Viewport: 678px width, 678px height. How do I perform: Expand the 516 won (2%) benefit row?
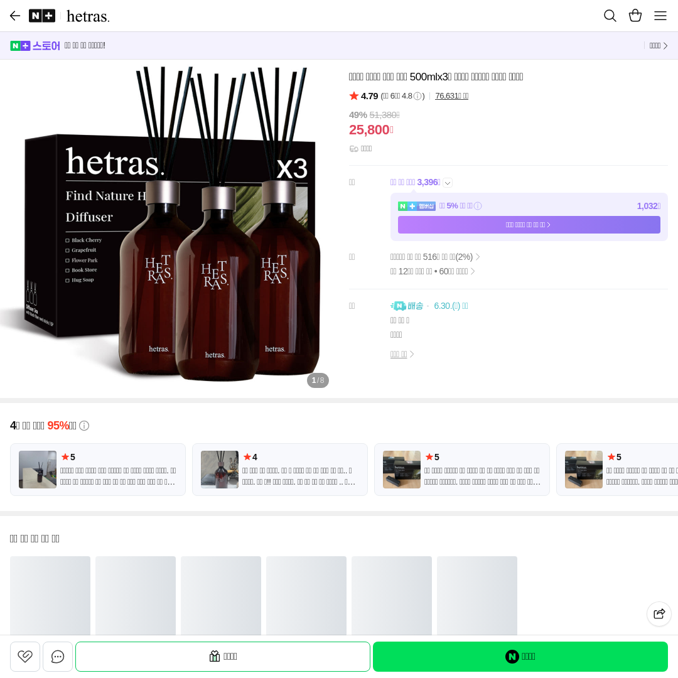coord(434,257)
